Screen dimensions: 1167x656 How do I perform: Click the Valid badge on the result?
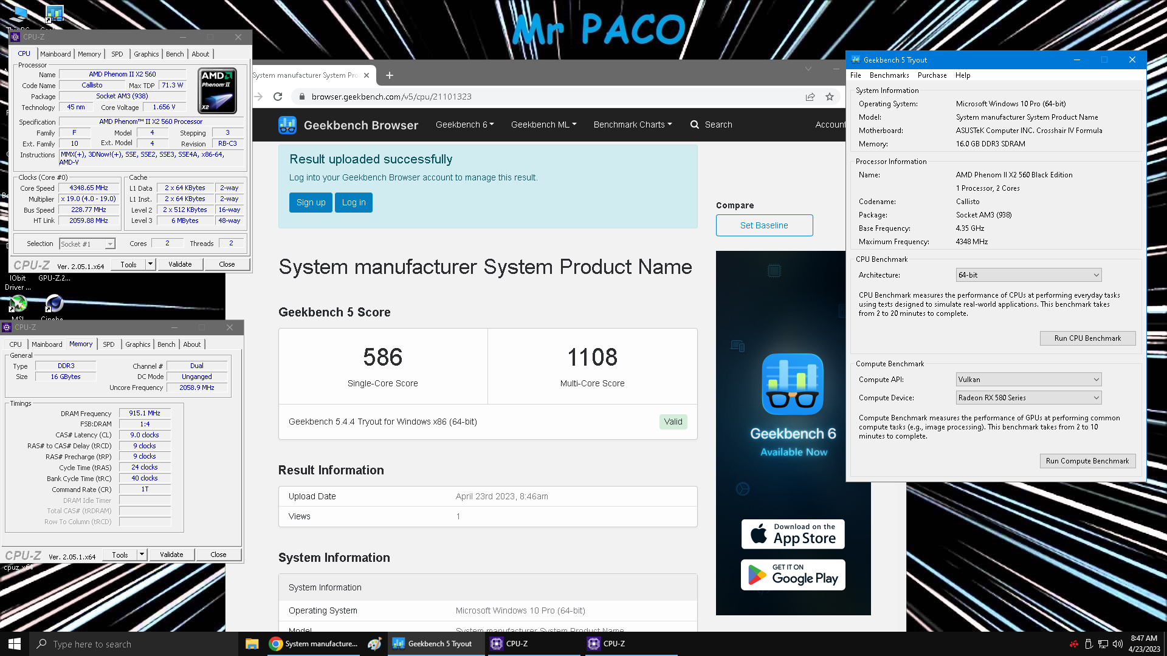(673, 422)
